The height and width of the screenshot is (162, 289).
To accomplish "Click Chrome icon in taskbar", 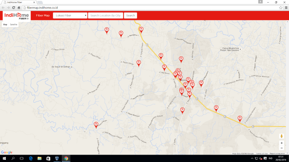I will coord(66,159).
